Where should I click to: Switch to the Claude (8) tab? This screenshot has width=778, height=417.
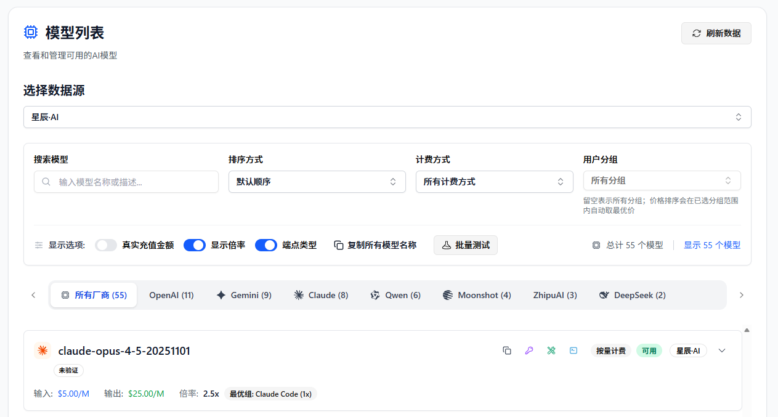point(321,295)
